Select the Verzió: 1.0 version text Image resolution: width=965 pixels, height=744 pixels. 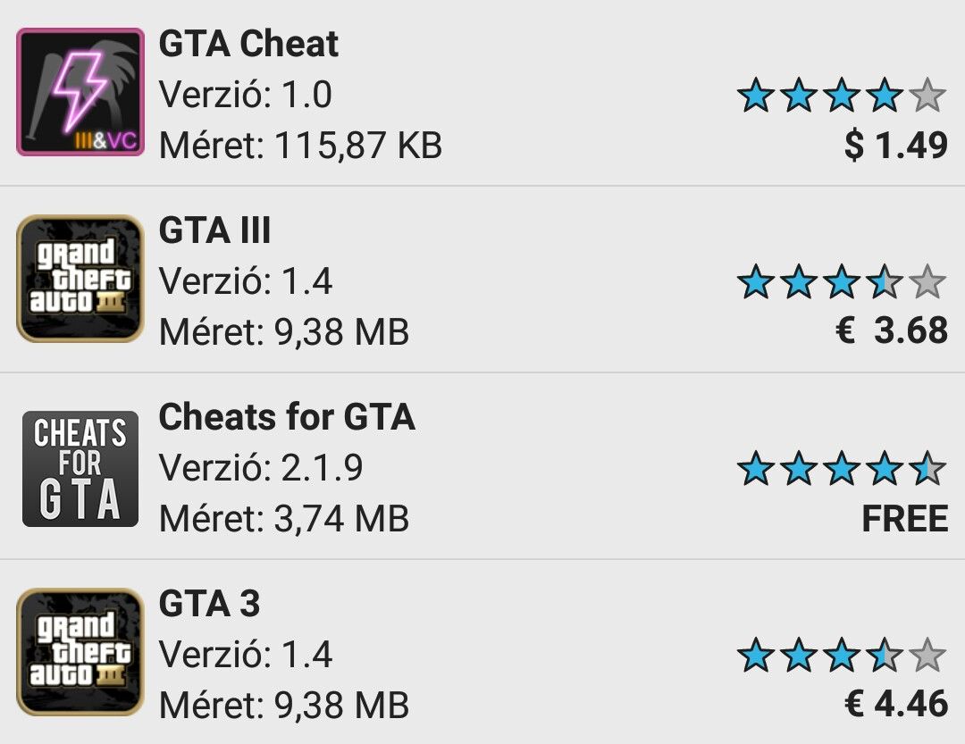coord(245,94)
